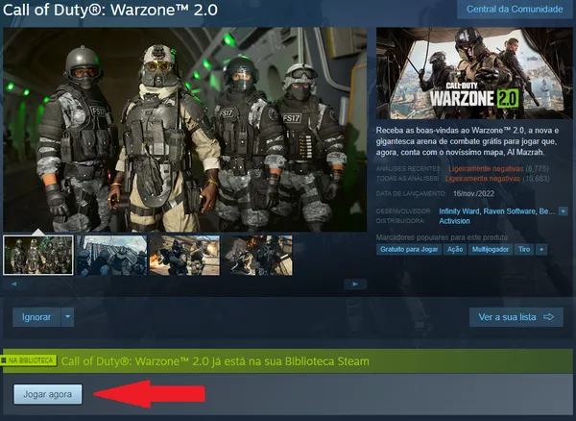Open the Activision publisher link
Screen dimensions: 576x421
point(455,220)
